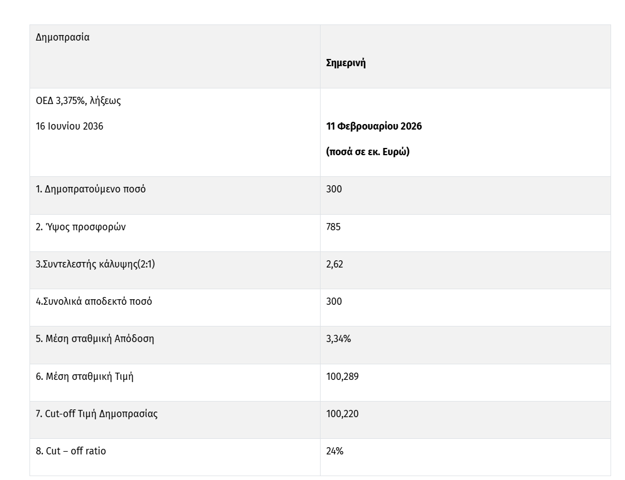Click the 300 value for Συνολικά αποδεκτό ποσό

point(334,301)
